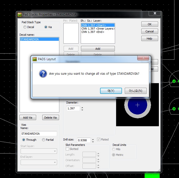Toggle the Slotted checkbox
Screen dimensions: 179x178
tap(67, 149)
